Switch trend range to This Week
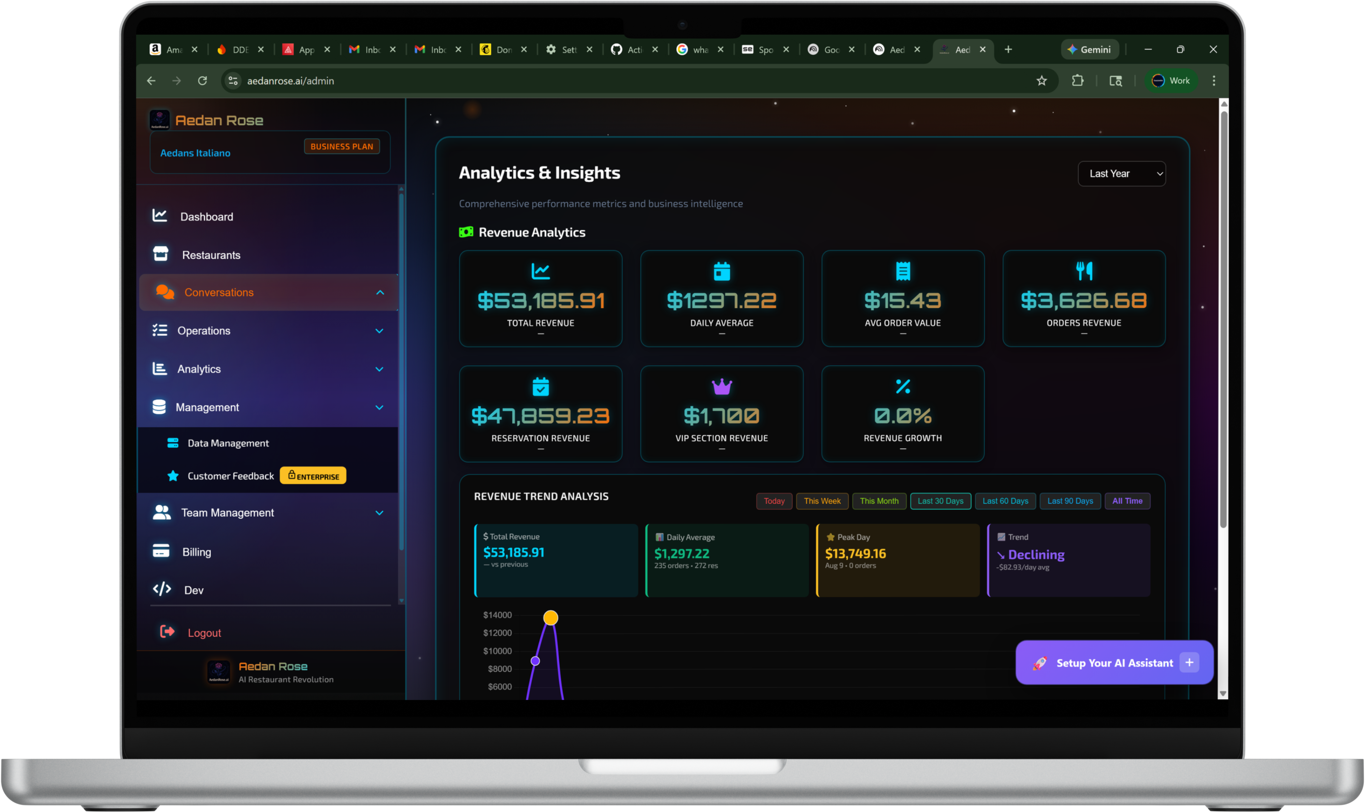The height and width of the screenshot is (812, 1365). (x=822, y=501)
